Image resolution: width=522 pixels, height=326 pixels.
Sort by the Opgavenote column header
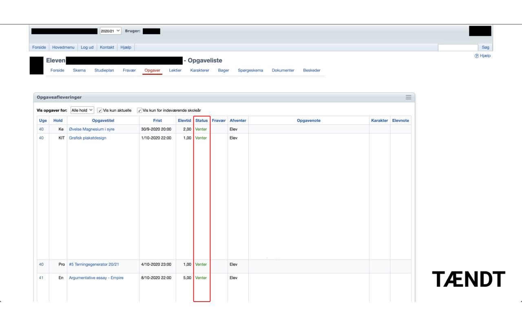[309, 120]
